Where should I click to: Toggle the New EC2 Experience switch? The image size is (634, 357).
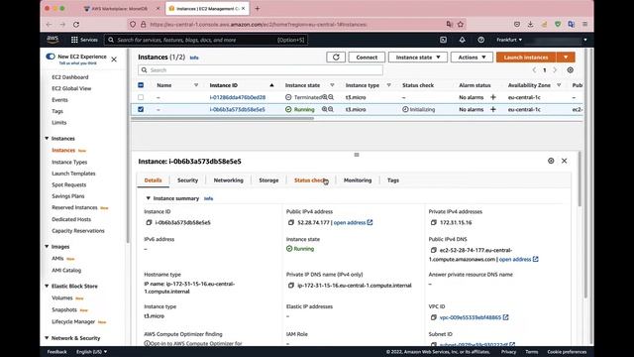click(x=51, y=57)
